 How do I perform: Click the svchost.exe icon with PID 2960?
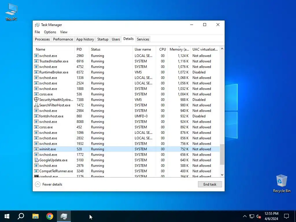tap(36, 56)
